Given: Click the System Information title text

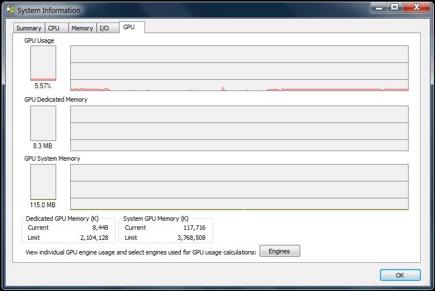Looking at the screenshot, I should 49,10.
